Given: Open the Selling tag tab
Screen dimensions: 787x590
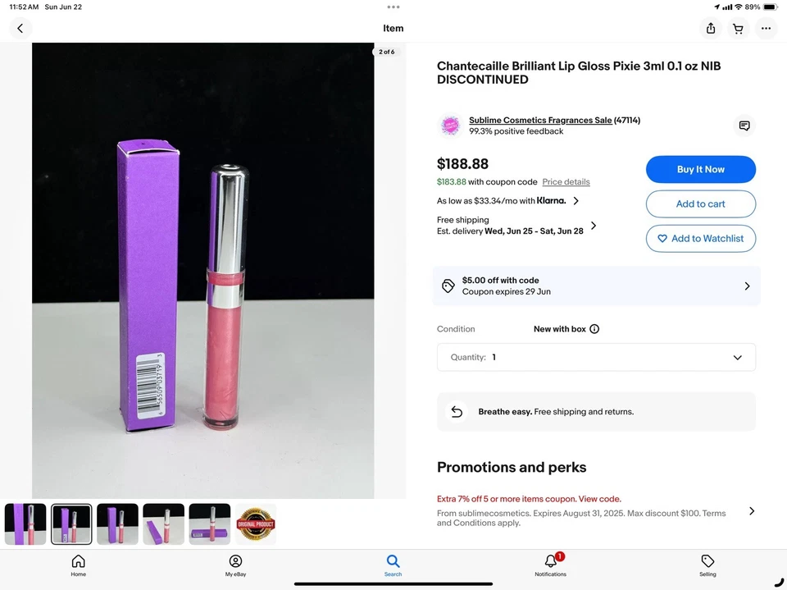Looking at the screenshot, I should 707,565.
